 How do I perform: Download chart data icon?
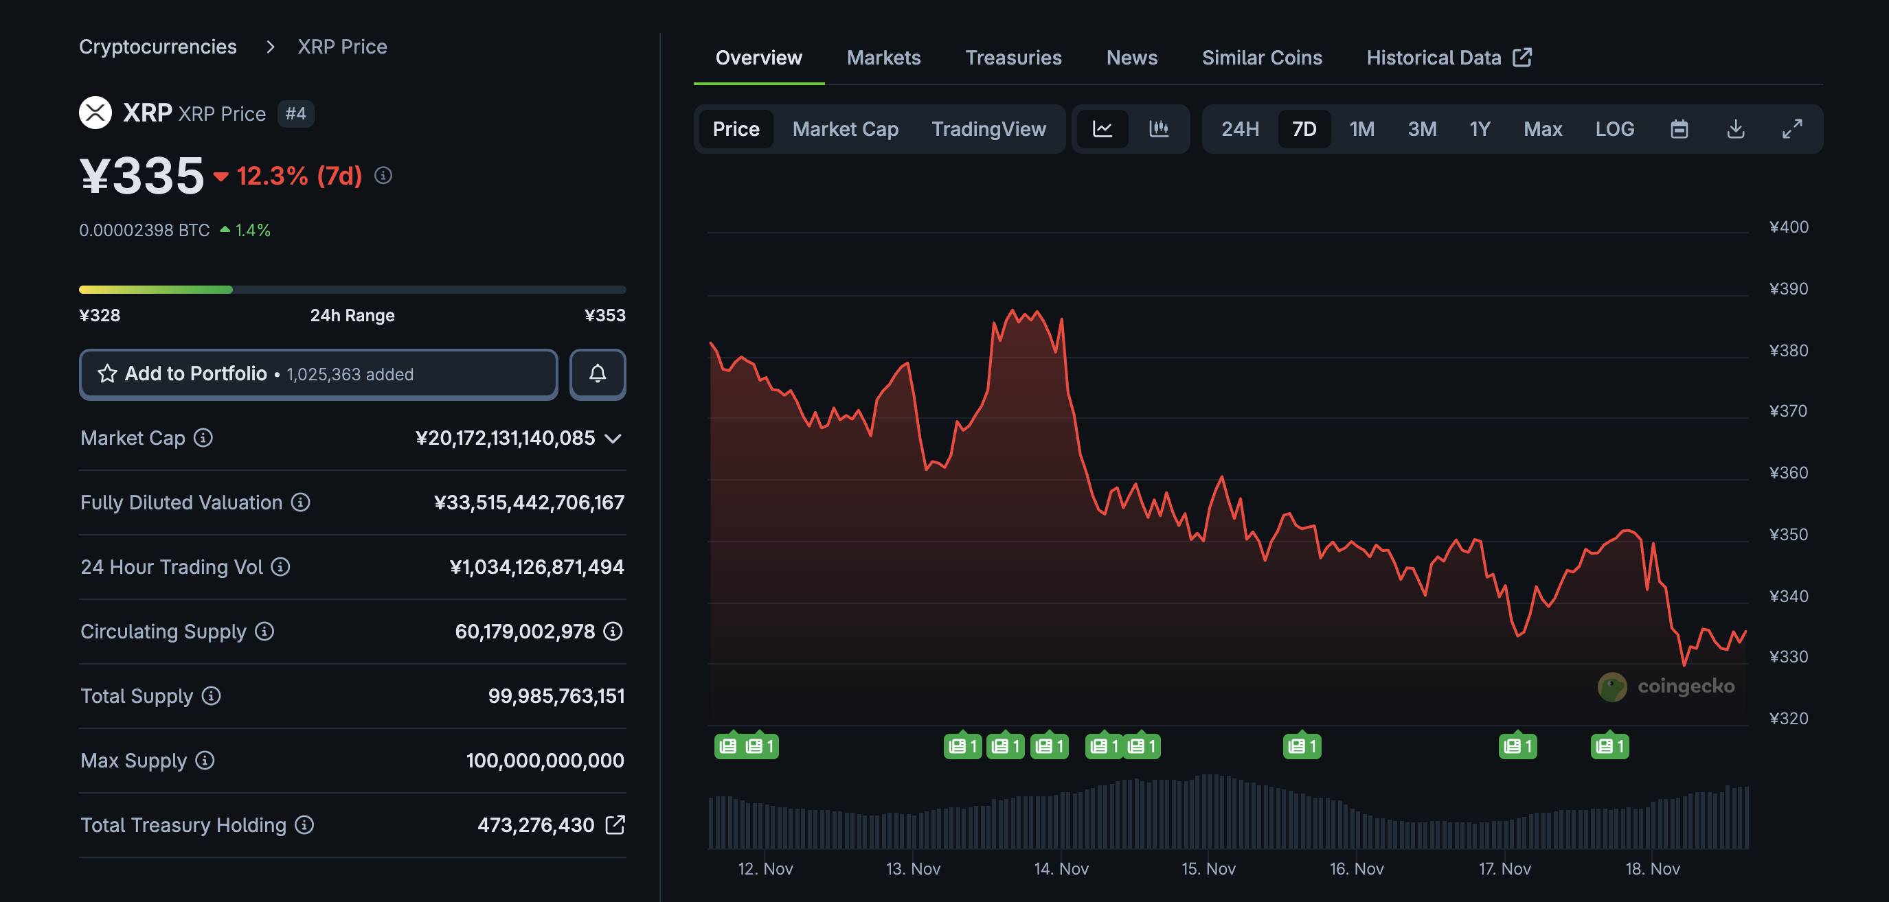point(1735,129)
